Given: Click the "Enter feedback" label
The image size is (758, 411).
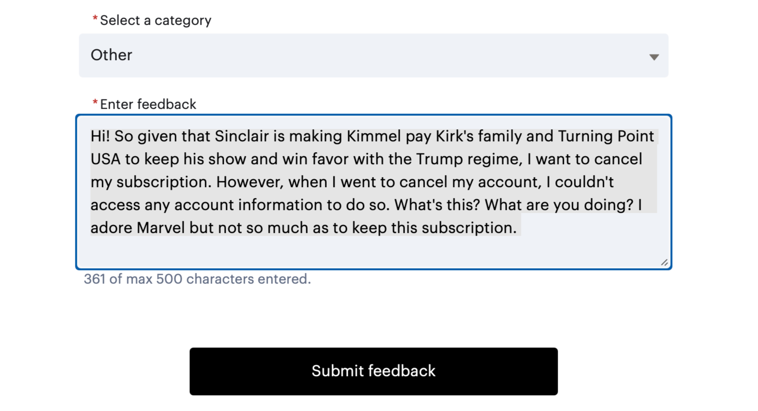Looking at the screenshot, I should (x=148, y=105).
